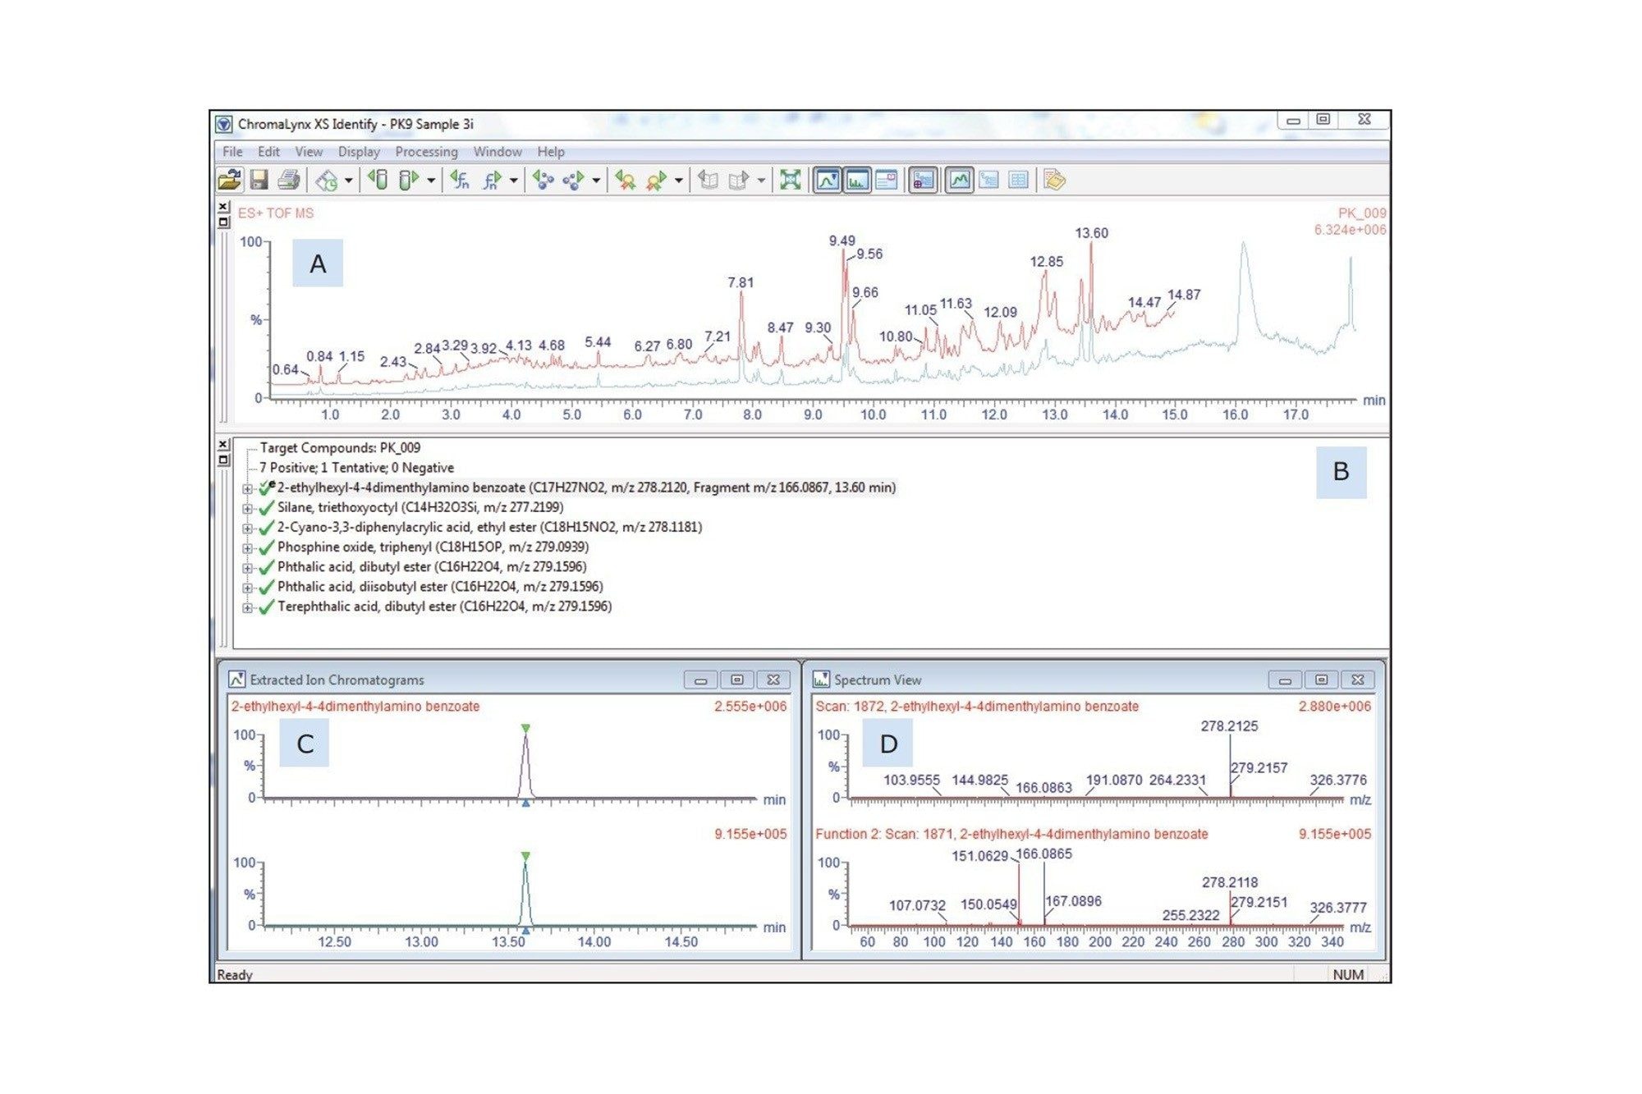
Task: Click the Save disk icon
Action: click(259, 180)
